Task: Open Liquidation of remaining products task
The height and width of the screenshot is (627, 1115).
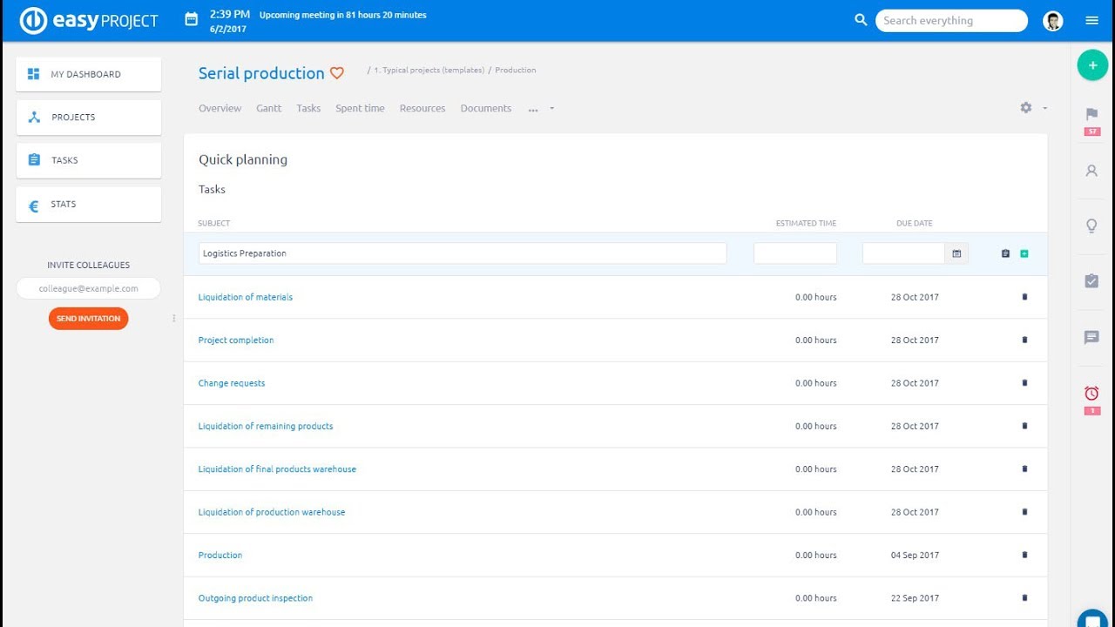Action: [266, 426]
